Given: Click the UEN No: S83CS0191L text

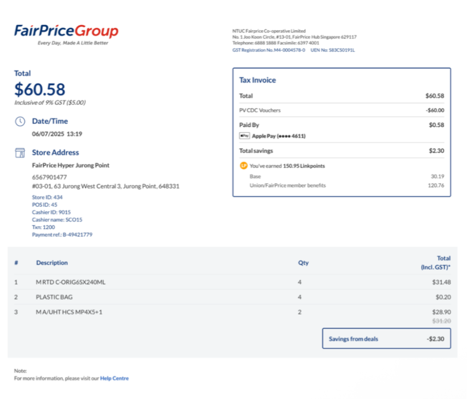Looking at the screenshot, I should [x=333, y=50].
